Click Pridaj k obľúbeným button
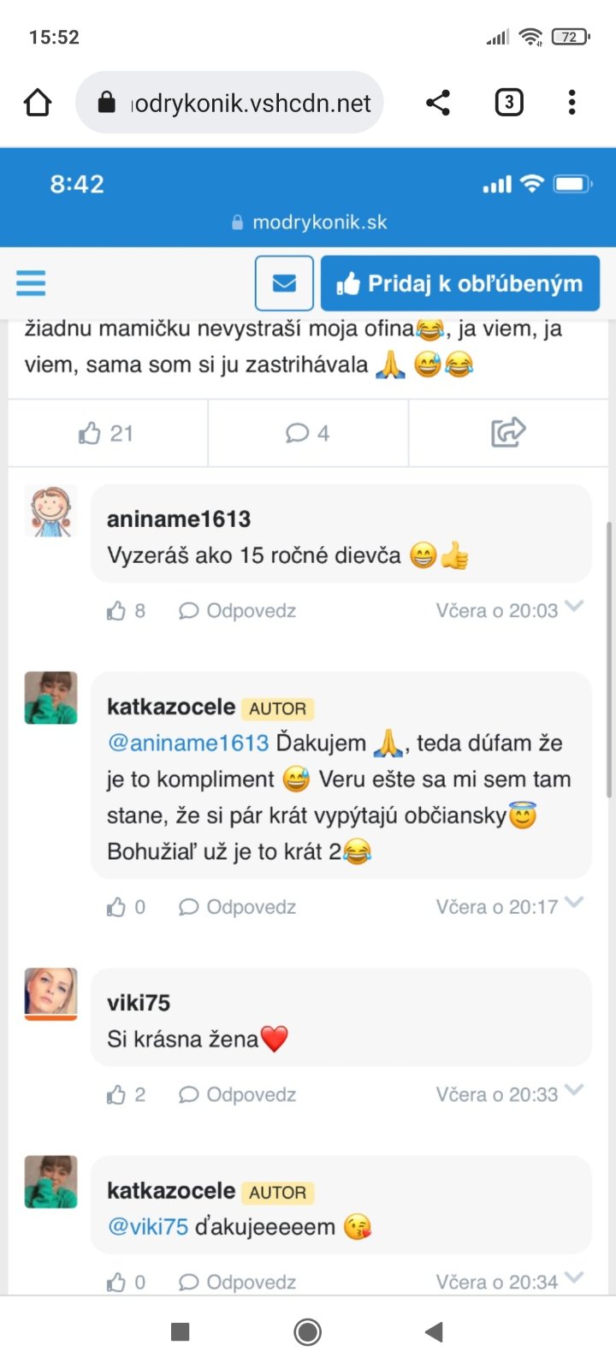The image size is (616, 1369). point(460,283)
